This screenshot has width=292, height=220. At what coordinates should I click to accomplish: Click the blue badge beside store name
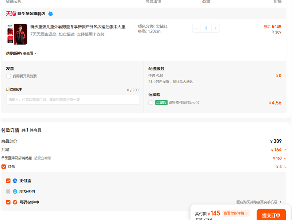point(51,14)
